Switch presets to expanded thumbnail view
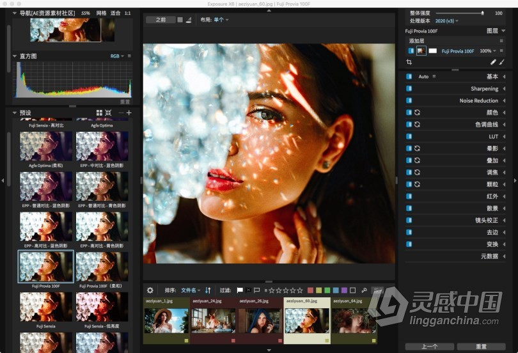This screenshot has width=518, height=353. click(108, 113)
